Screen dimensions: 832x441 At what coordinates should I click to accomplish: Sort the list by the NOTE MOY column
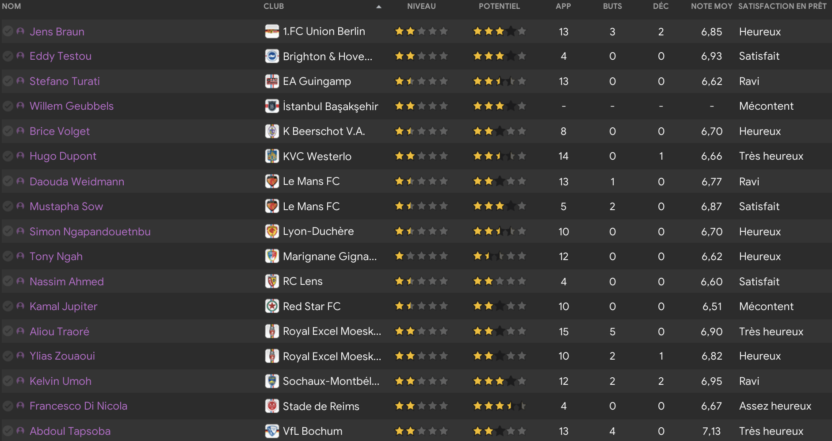(712, 6)
